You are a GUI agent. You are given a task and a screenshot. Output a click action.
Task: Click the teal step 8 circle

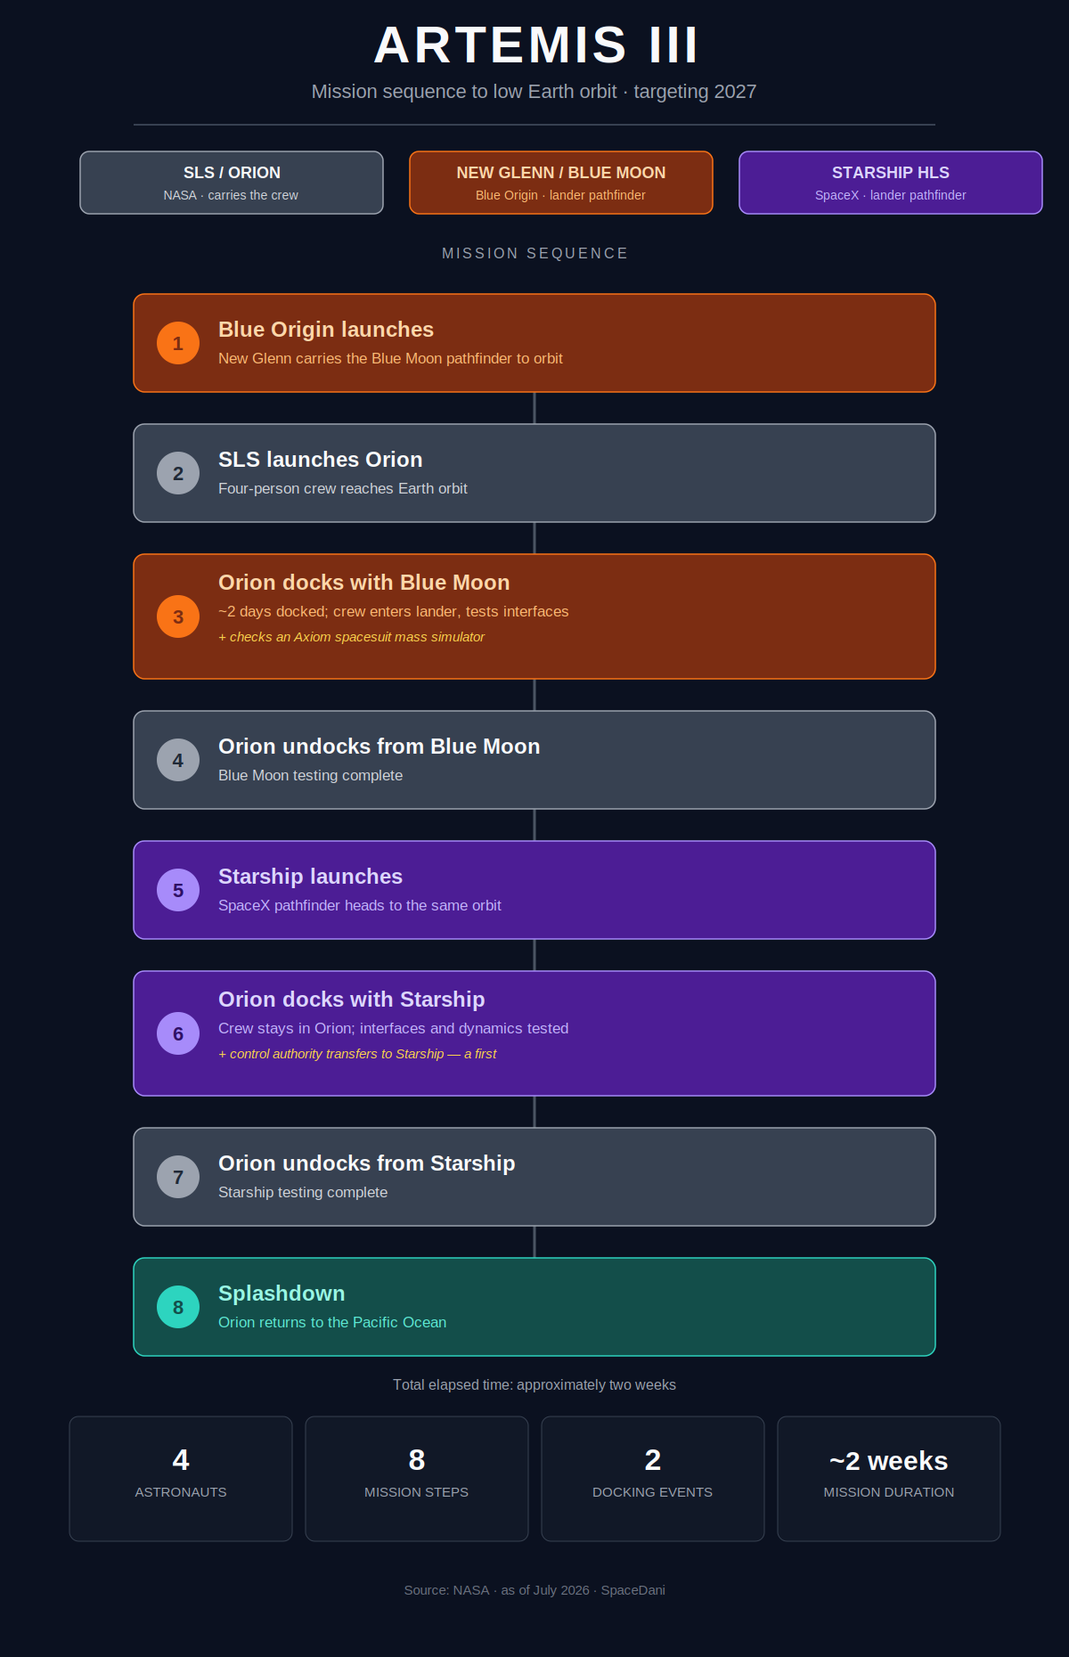(x=178, y=1307)
